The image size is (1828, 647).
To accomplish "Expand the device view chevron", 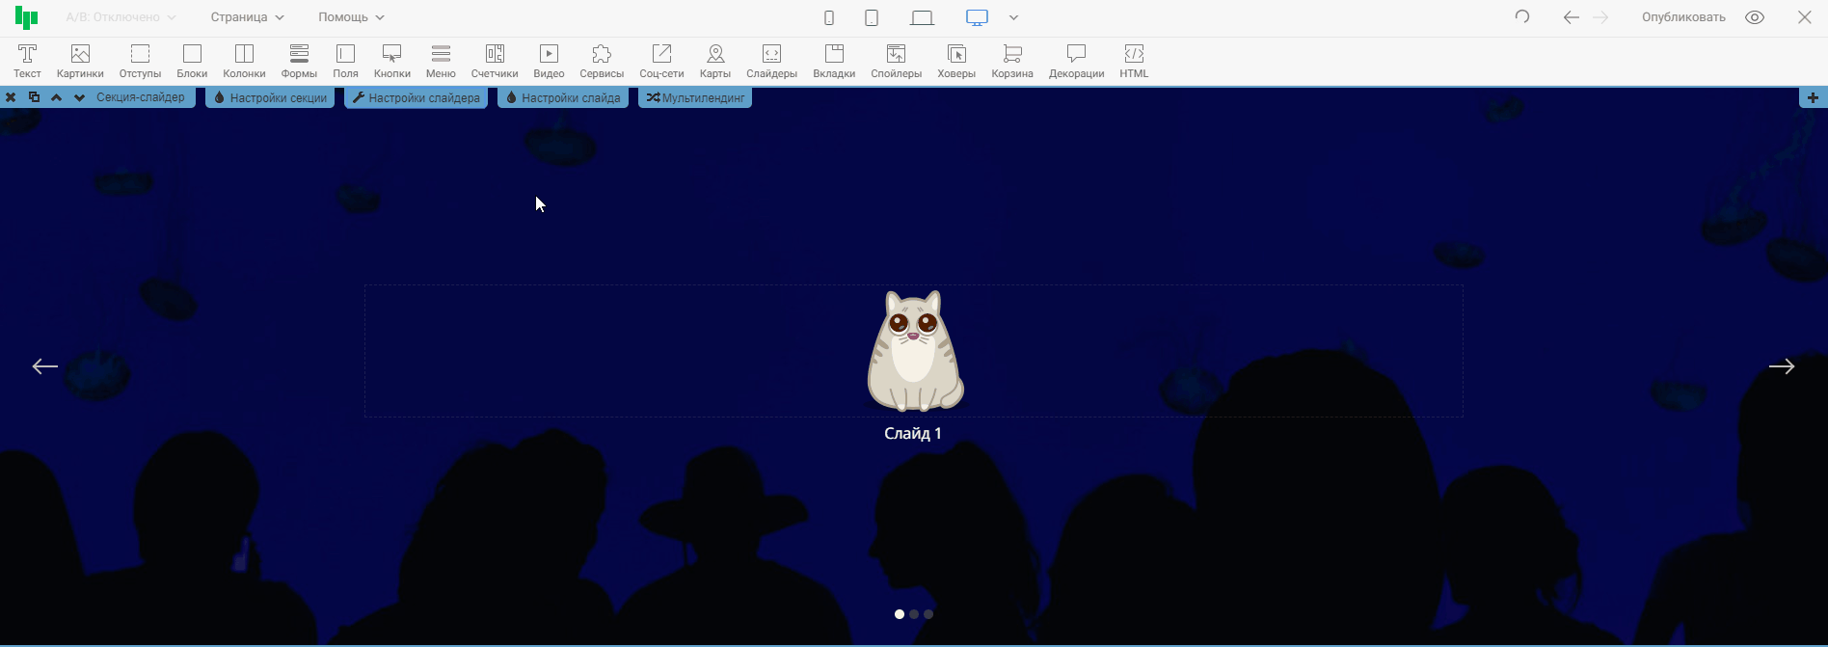I will [x=1013, y=17].
